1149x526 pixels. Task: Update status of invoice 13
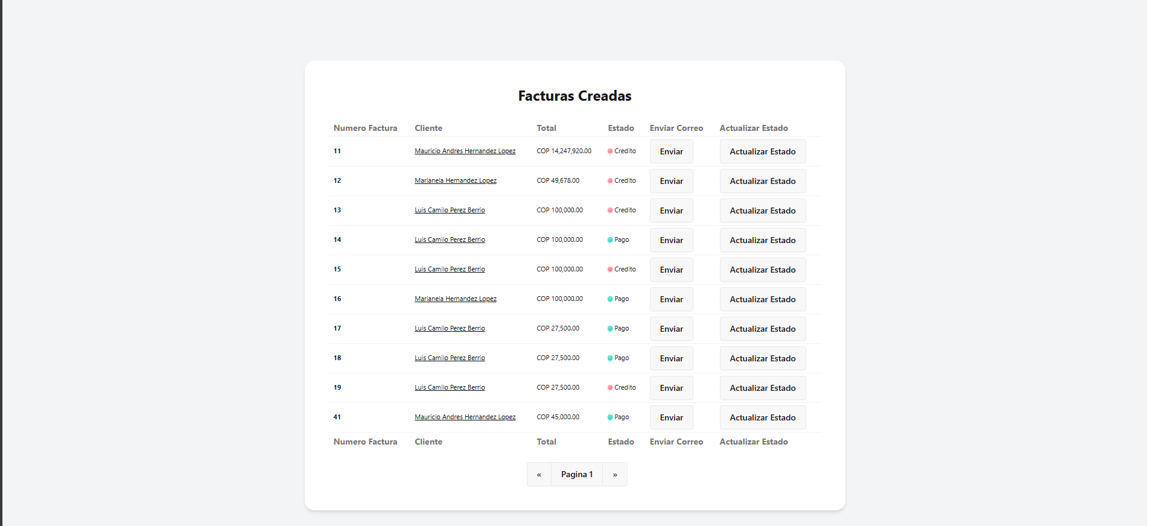tap(762, 211)
